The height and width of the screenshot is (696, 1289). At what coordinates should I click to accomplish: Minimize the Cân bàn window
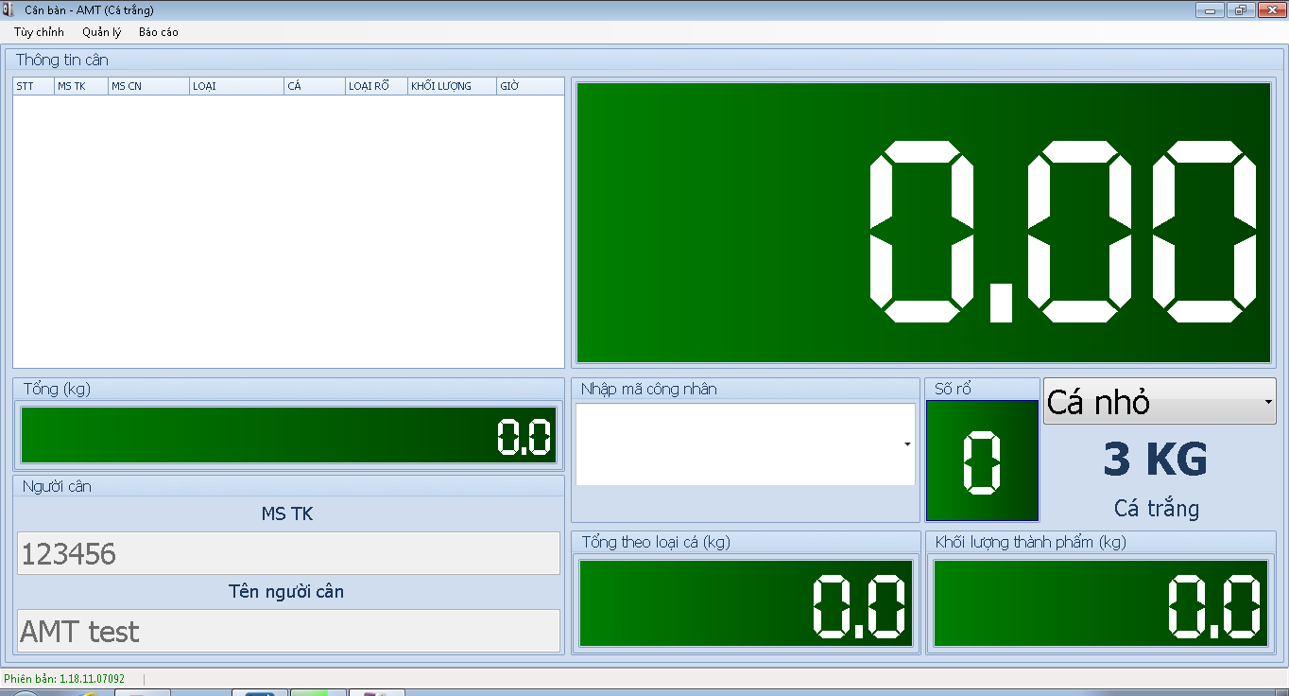[x=1210, y=10]
